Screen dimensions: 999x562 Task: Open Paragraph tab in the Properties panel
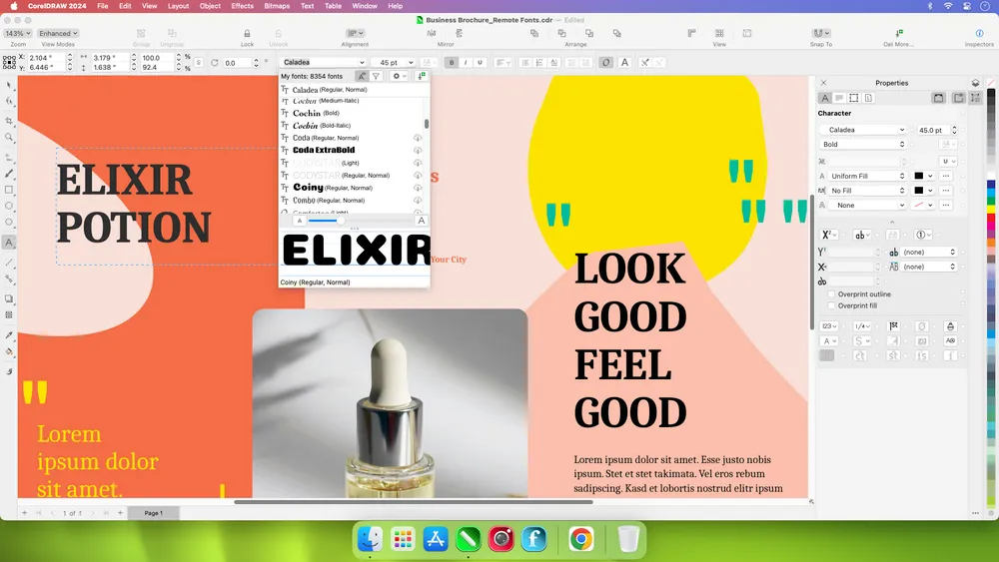coord(839,98)
